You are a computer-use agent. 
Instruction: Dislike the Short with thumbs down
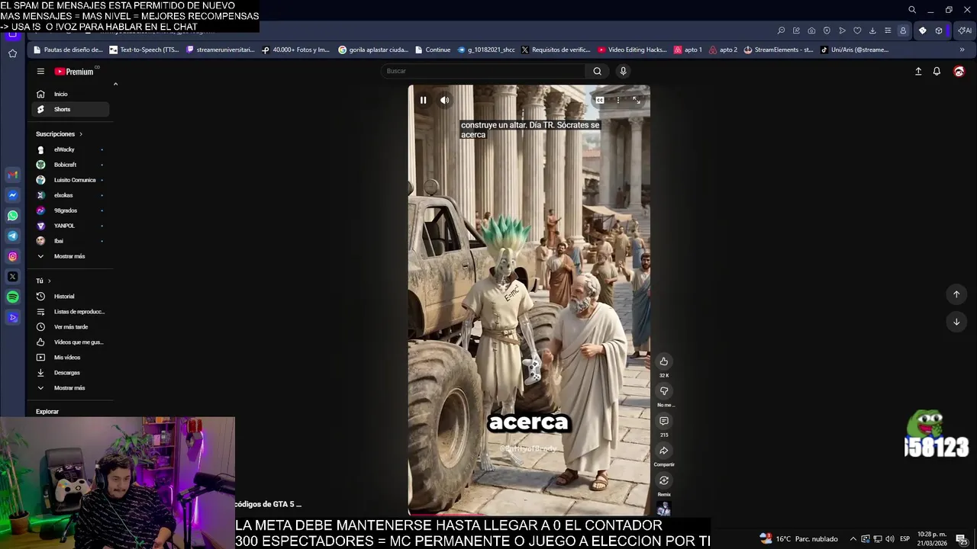click(x=664, y=391)
